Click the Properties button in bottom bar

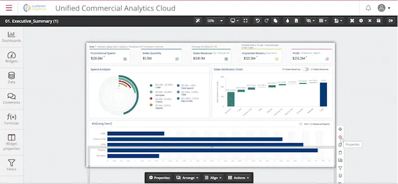[159, 178]
